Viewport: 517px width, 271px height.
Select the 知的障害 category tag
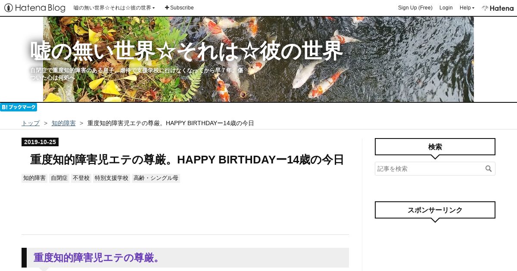(34, 178)
